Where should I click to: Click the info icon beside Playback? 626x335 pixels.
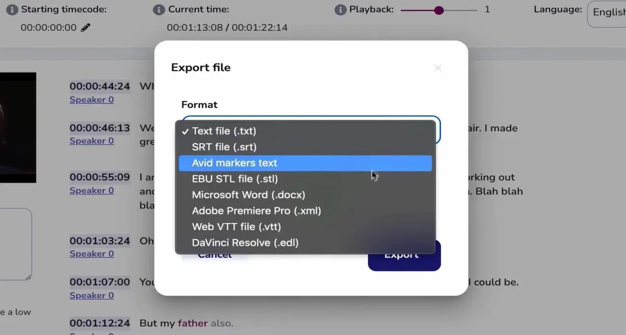340,9
